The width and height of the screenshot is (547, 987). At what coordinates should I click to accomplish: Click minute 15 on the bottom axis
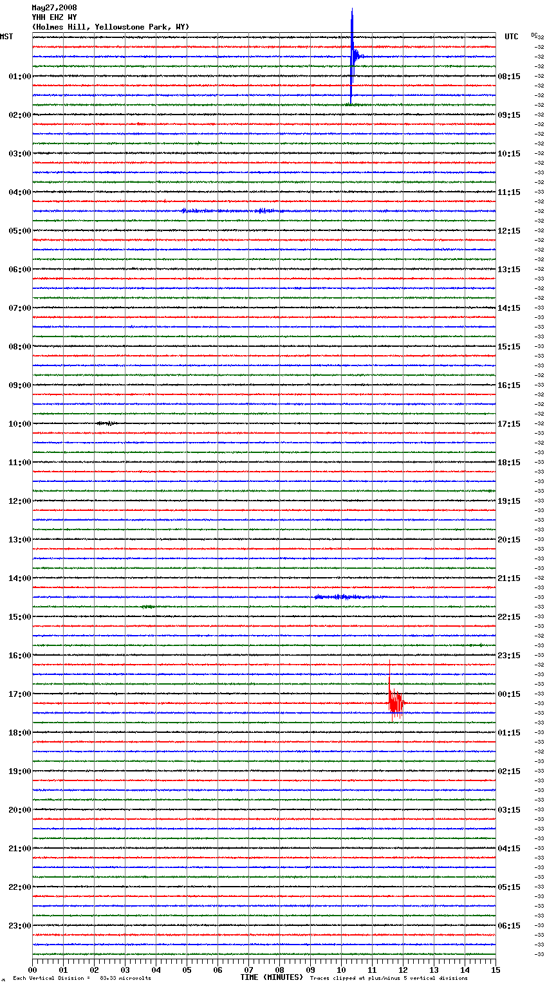(496, 970)
